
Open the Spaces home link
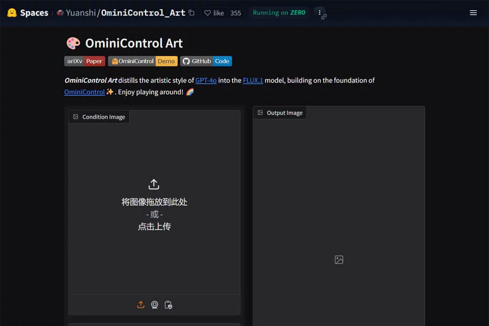[34, 13]
